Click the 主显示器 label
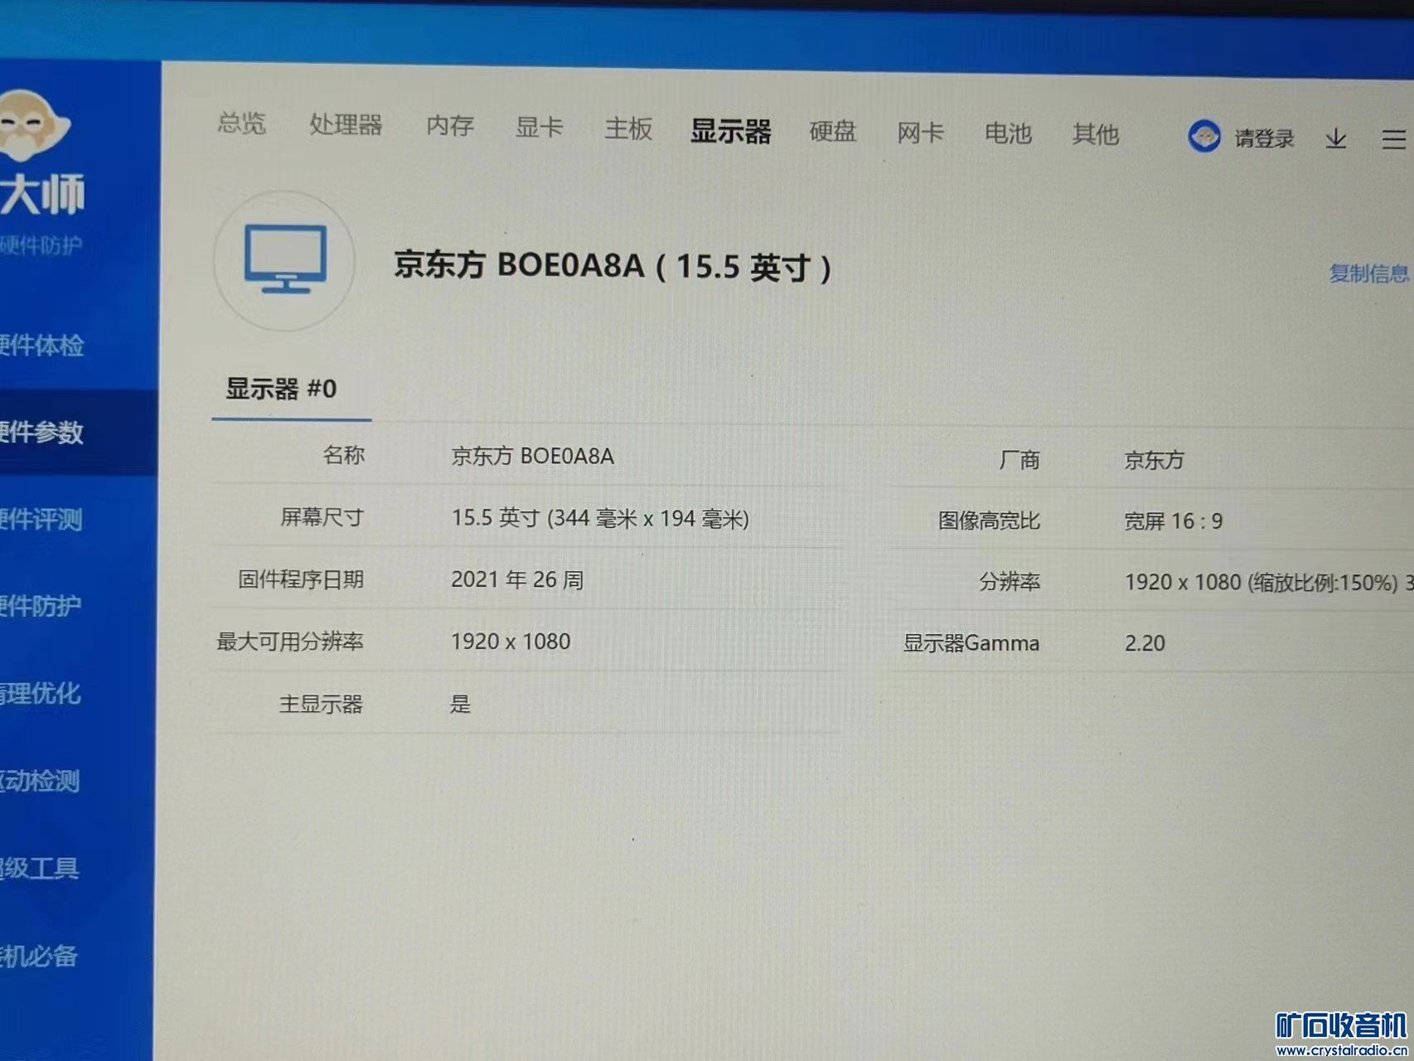 pos(321,705)
